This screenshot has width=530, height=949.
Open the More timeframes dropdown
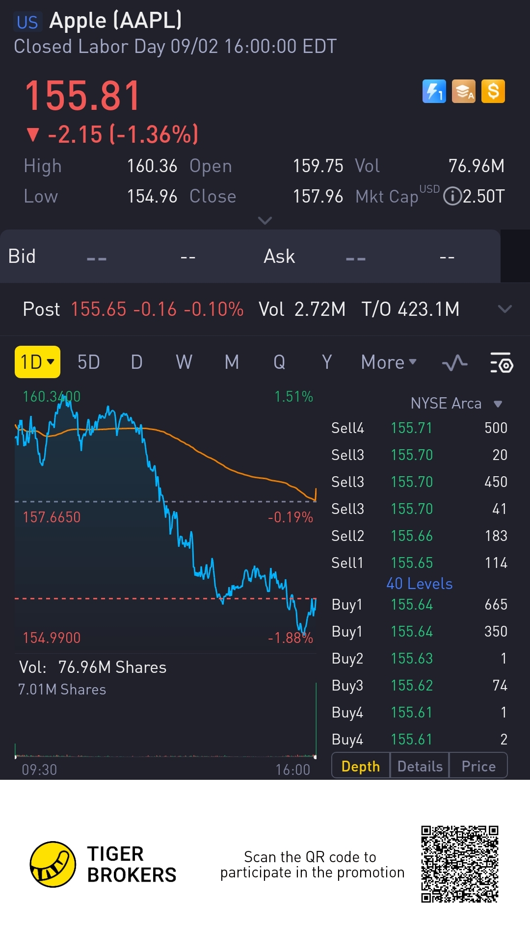389,362
